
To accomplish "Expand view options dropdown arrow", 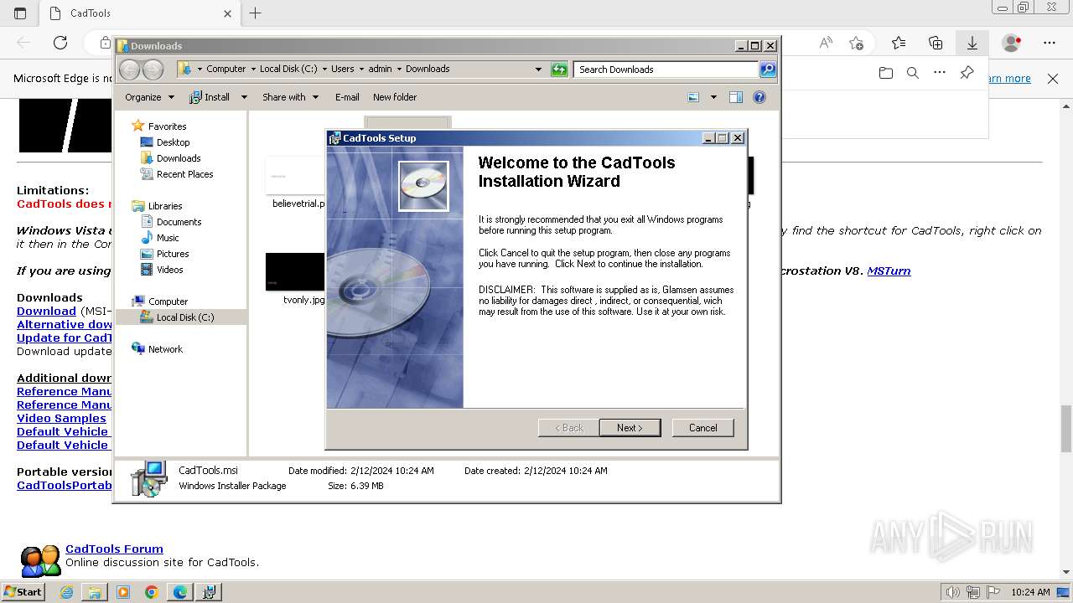I will pyautogui.click(x=713, y=97).
